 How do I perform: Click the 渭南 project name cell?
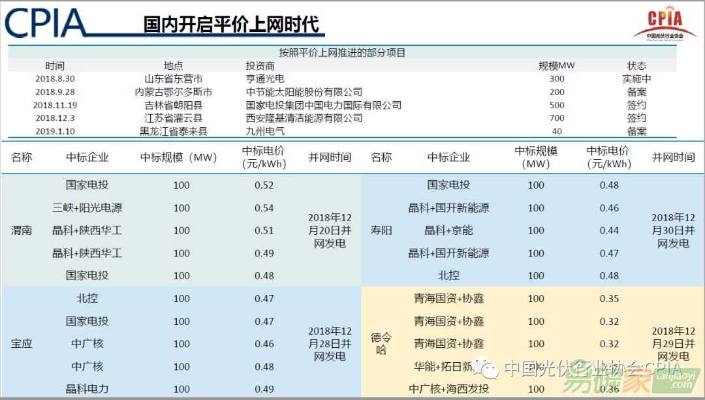click(x=22, y=230)
